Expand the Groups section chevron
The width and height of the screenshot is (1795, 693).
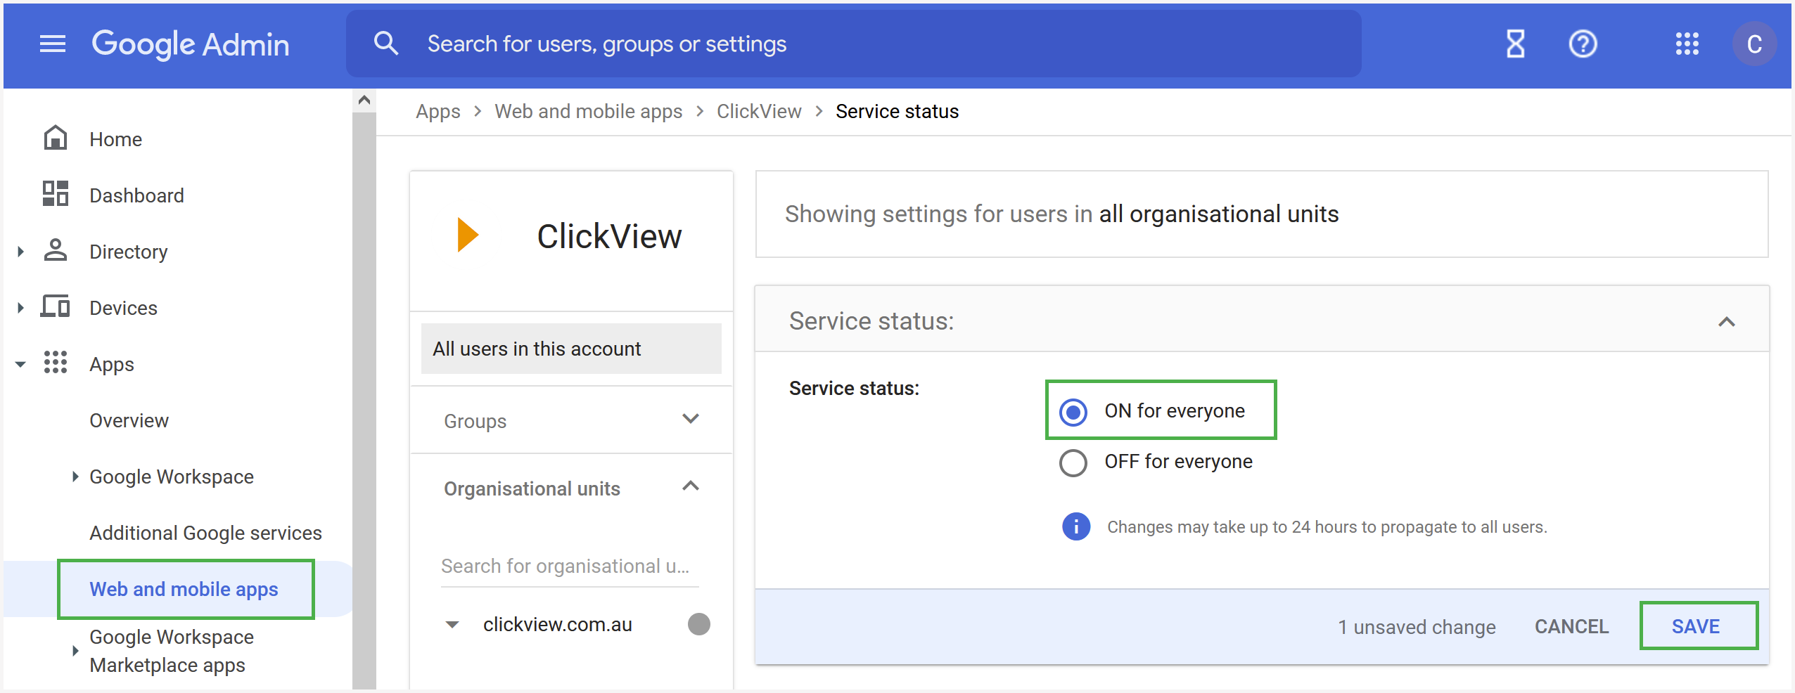[x=691, y=419]
